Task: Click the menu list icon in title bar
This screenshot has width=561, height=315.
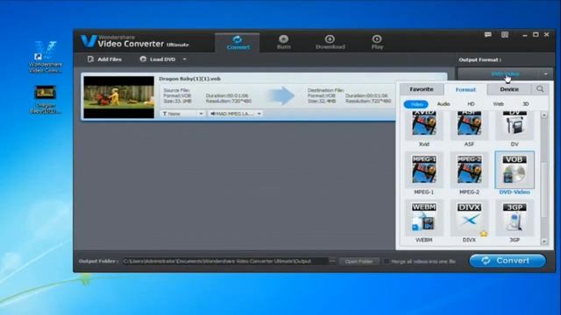Action: (x=505, y=35)
